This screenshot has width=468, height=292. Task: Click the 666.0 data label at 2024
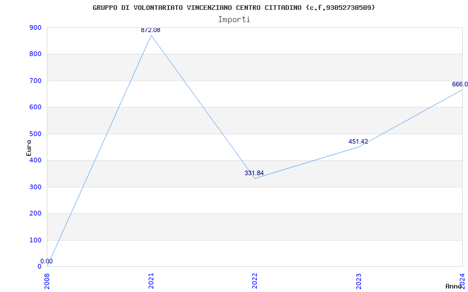point(460,84)
